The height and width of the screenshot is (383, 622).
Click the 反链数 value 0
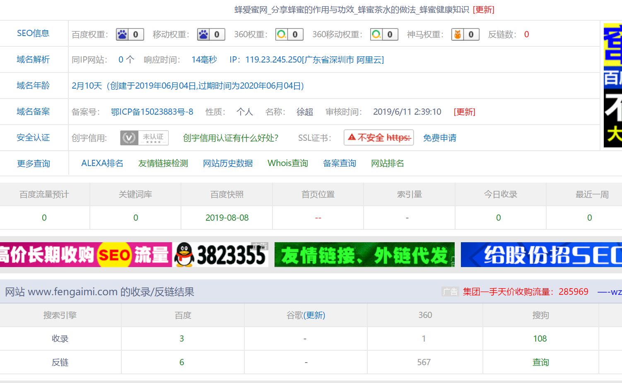tap(526, 34)
